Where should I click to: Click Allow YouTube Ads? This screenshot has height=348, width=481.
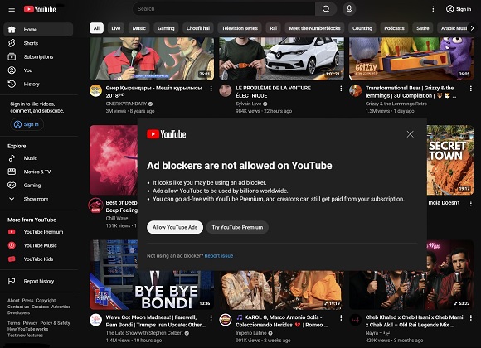coord(175,227)
